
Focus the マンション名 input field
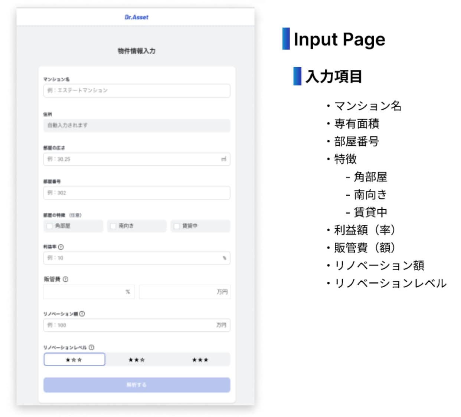[137, 90]
